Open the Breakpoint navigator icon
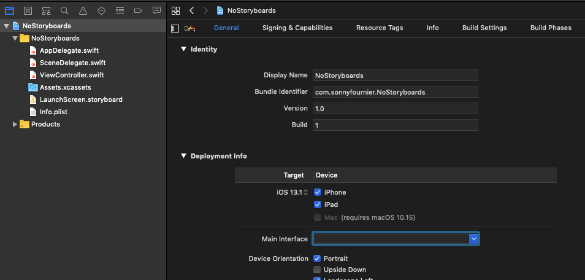The width and height of the screenshot is (585, 280). (138, 10)
